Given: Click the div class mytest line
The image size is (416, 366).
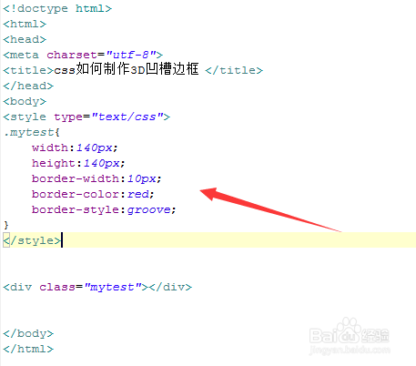Looking at the screenshot, I should pyautogui.click(x=97, y=287).
